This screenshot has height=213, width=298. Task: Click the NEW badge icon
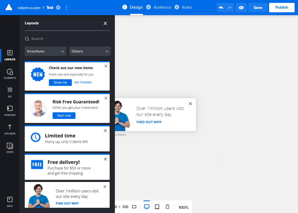coord(38,74)
